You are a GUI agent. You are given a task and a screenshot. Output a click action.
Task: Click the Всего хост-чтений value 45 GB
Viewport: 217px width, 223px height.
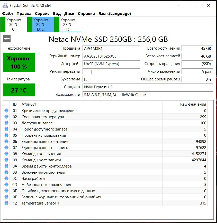[x=197, y=49]
